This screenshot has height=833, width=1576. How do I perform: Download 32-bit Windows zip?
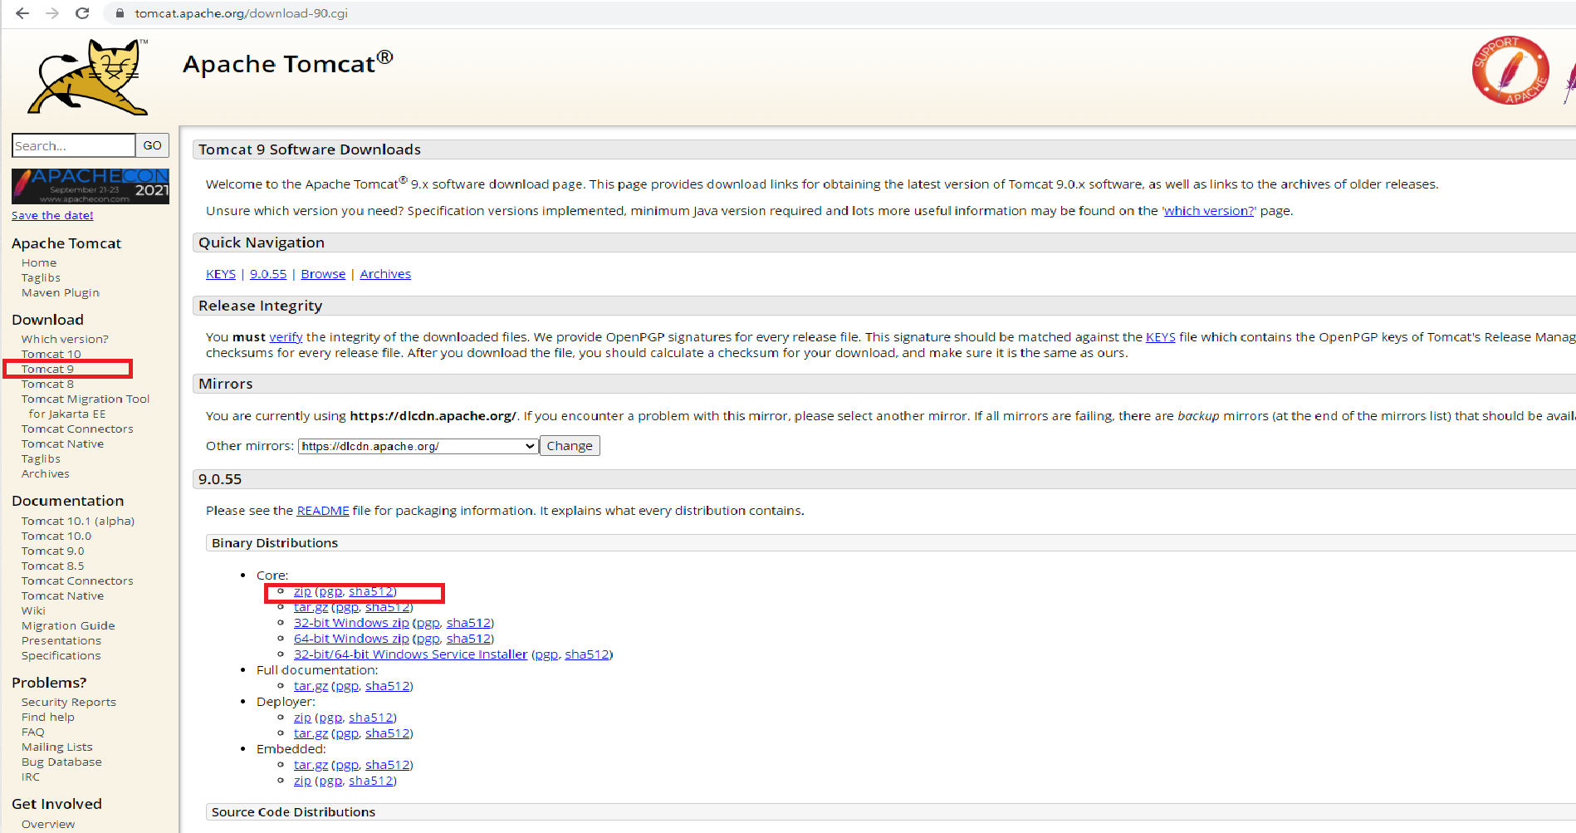point(351,623)
